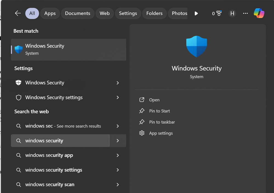This screenshot has width=274, height=193.
Task: Search web for 'windows security settings'
Action: click(54, 170)
